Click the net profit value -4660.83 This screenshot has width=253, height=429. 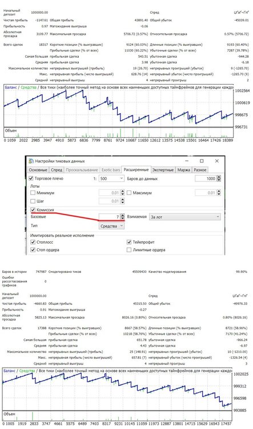pyautogui.click(x=40, y=304)
